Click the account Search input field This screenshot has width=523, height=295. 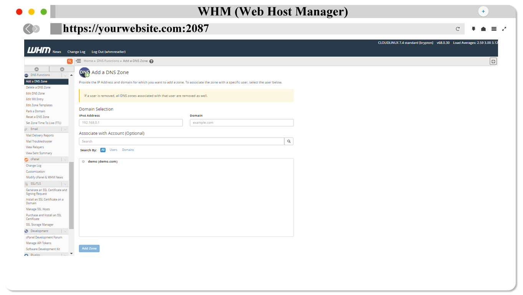182,141
